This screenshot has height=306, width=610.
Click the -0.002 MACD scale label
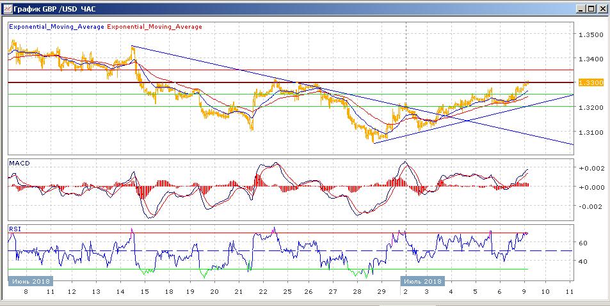590,206
